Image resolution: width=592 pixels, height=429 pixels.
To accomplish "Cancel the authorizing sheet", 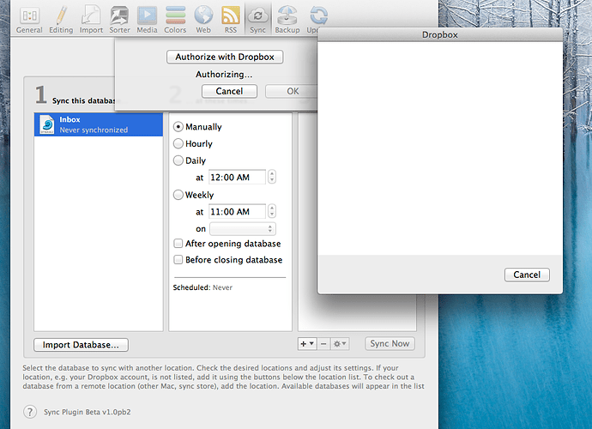I will pyautogui.click(x=229, y=91).
